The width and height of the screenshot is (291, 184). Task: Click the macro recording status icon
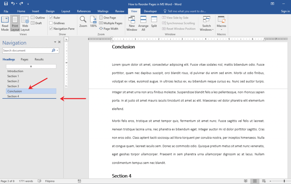(80, 181)
